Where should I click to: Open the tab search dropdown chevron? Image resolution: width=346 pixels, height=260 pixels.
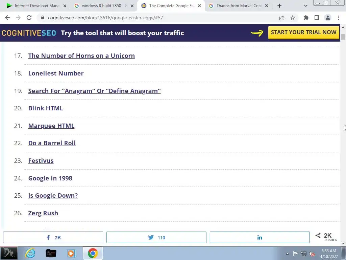click(x=305, y=6)
